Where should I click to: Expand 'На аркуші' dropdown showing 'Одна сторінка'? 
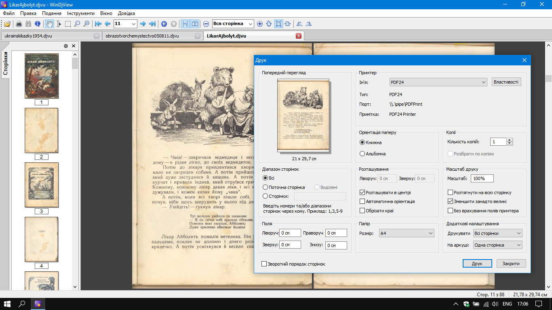click(498, 245)
